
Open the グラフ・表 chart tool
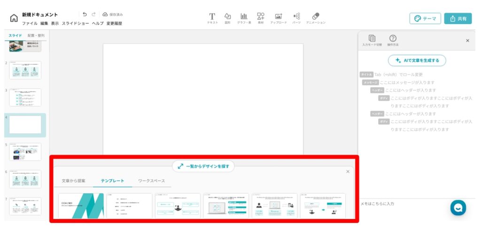244,17
